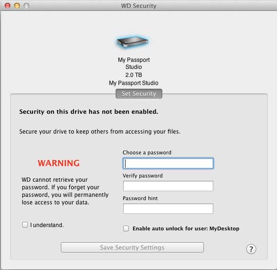
Task: Open help with the question mark button
Action: (251, 249)
